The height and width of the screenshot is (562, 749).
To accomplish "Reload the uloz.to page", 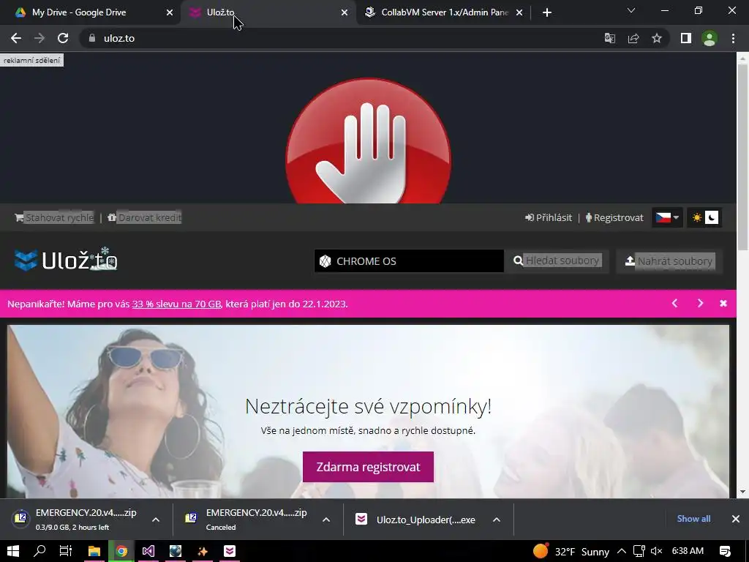I will 63,38.
